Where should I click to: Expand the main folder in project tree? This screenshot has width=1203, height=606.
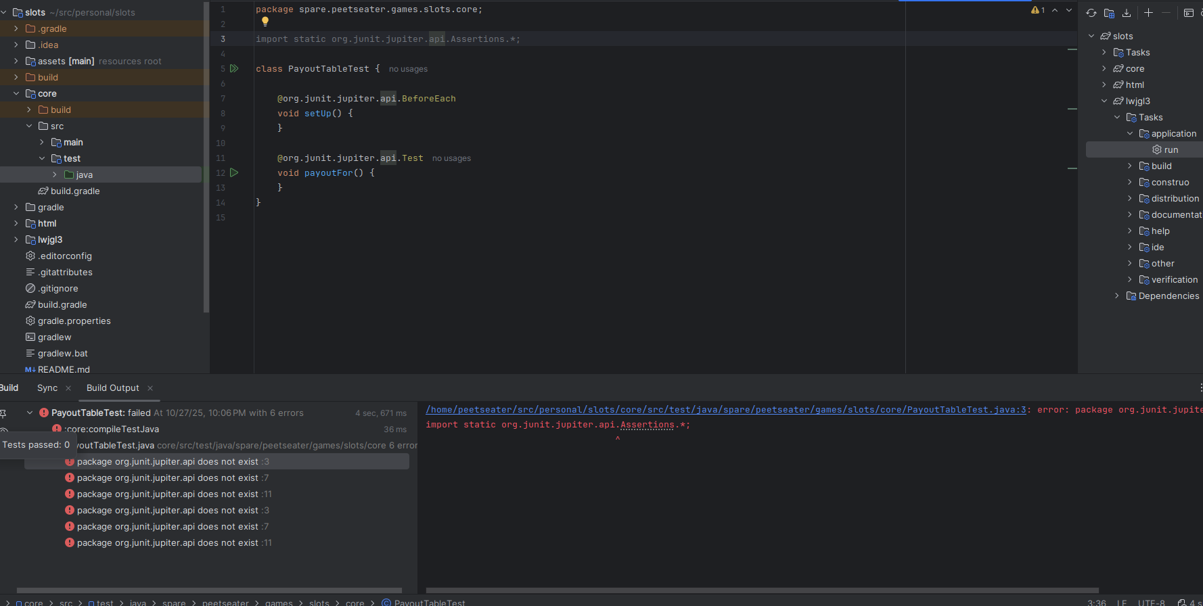(42, 142)
